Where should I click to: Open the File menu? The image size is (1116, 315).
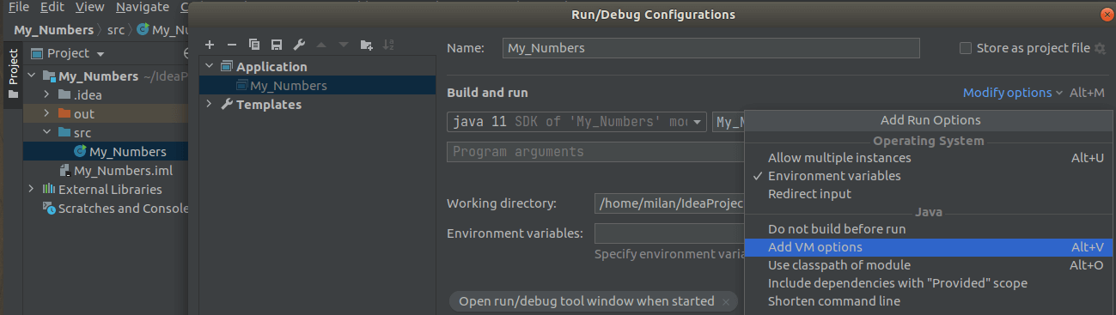click(x=19, y=7)
